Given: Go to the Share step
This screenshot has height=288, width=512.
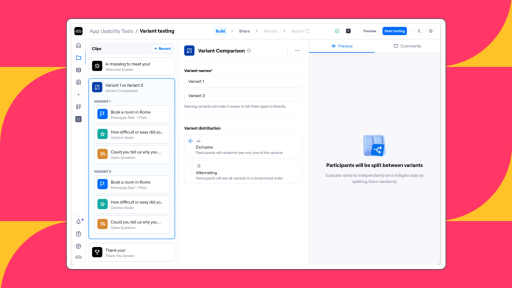Looking at the screenshot, I should (x=244, y=31).
